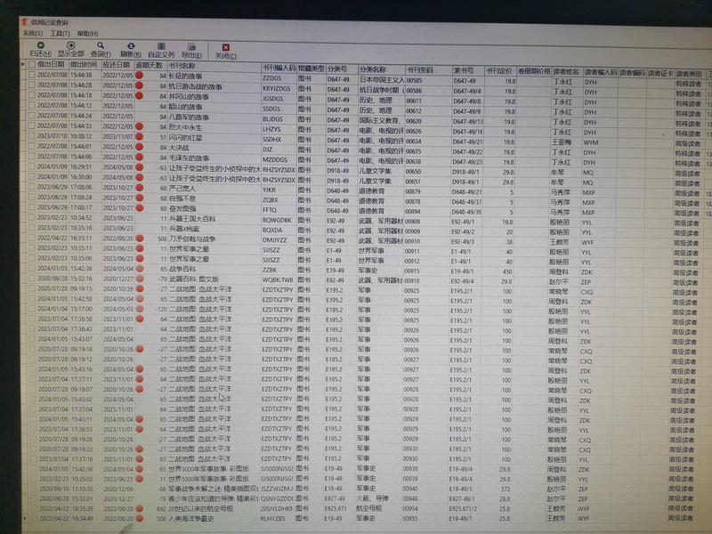Tick the checkbox for 烈火中永生 row
712x534 pixels.
coord(32,125)
